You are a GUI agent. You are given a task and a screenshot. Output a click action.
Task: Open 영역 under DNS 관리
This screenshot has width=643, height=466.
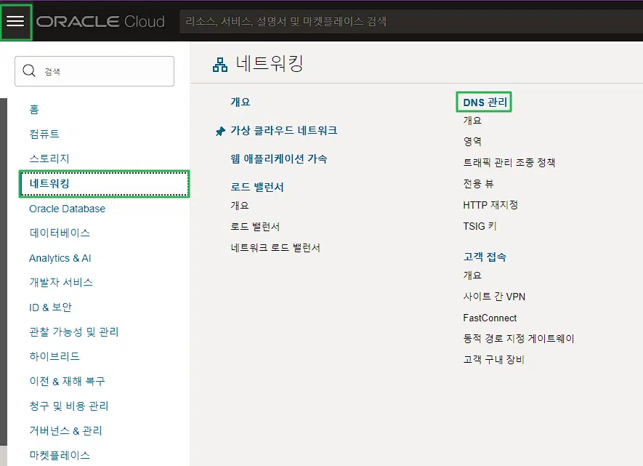coord(472,142)
